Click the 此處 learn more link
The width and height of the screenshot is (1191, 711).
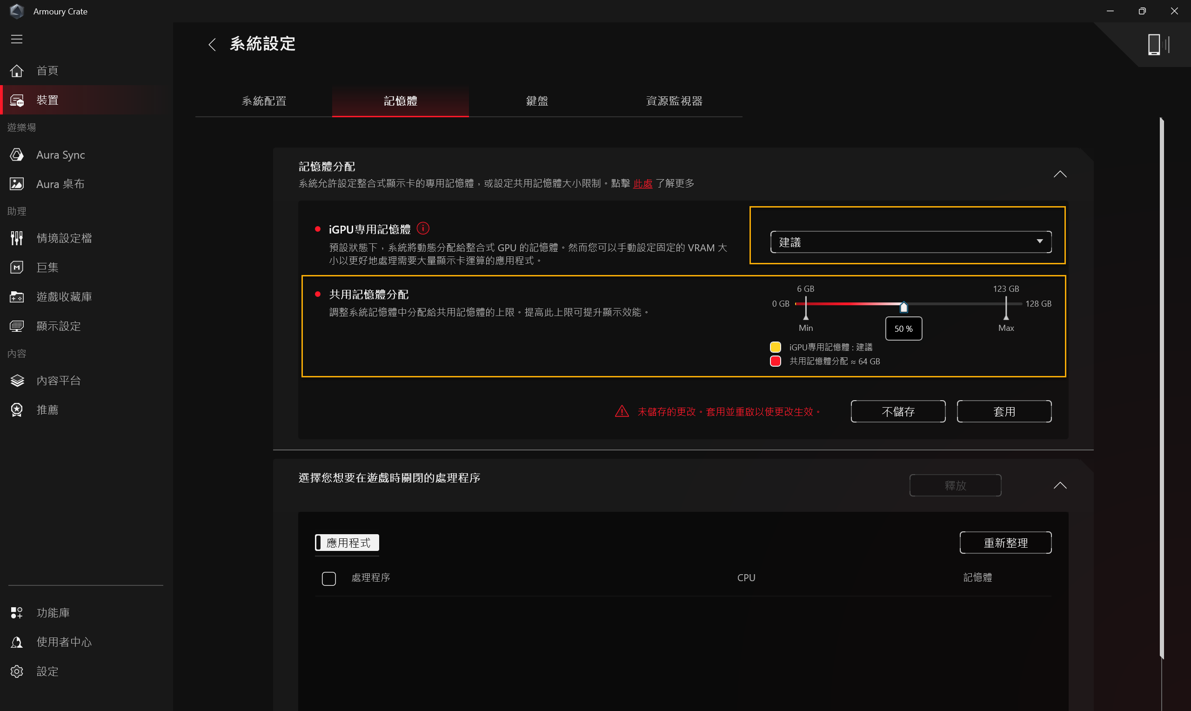(x=642, y=183)
